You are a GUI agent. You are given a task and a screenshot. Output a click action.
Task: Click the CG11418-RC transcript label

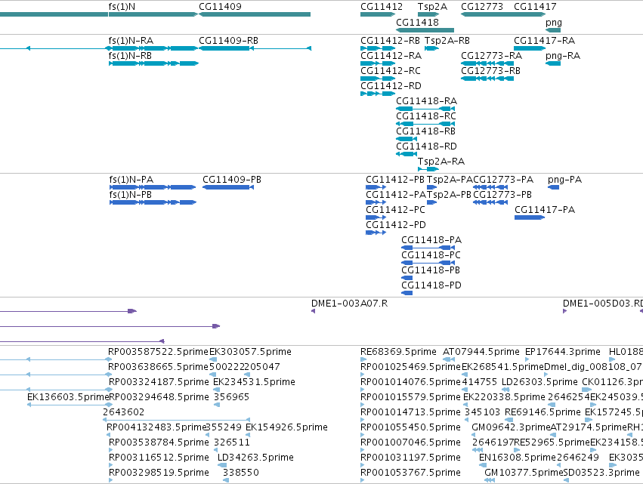click(x=426, y=116)
